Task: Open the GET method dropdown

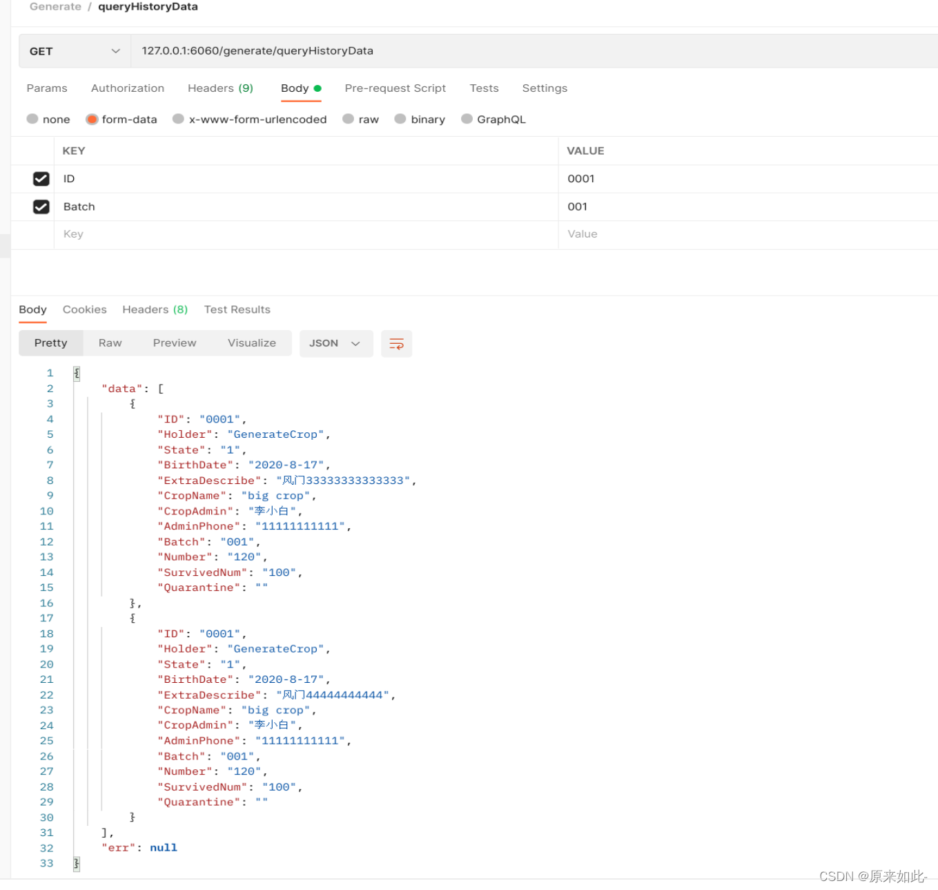Action: pyautogui.click(x=75, y=51)
